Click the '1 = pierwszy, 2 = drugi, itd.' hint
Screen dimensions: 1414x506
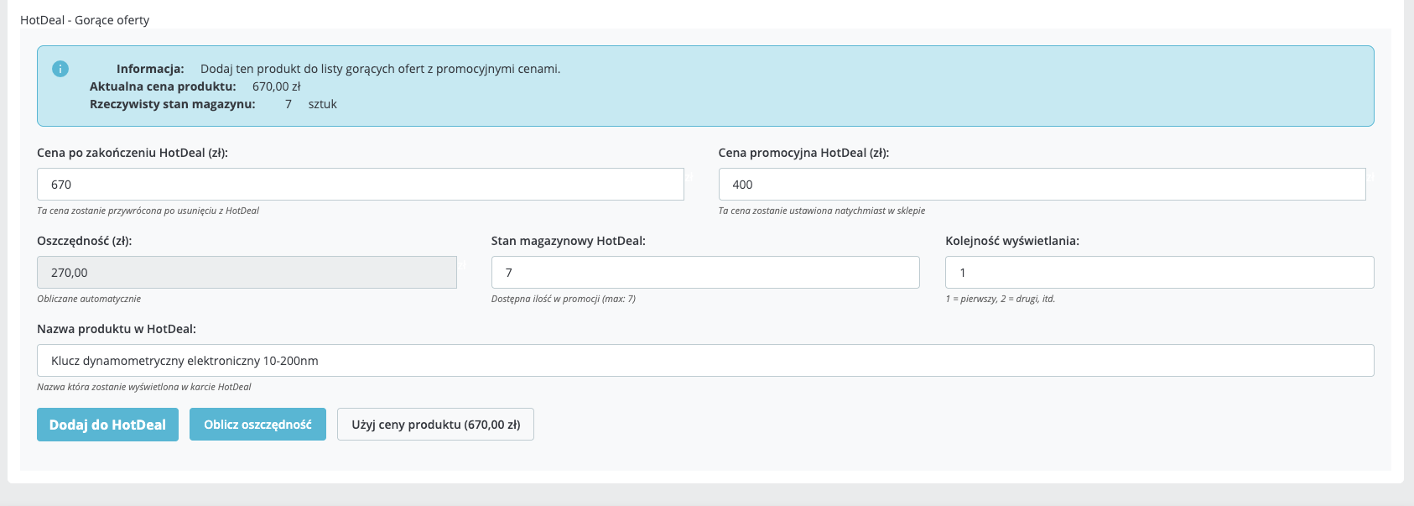point(1001,299)
